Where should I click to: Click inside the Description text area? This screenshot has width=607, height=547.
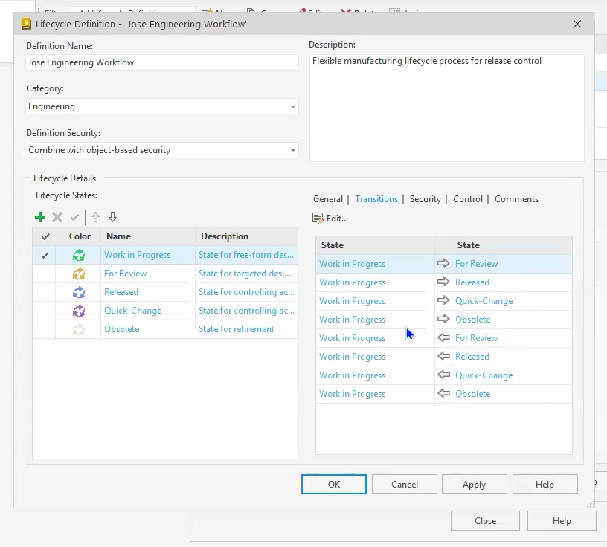click(x=447, y=108)
